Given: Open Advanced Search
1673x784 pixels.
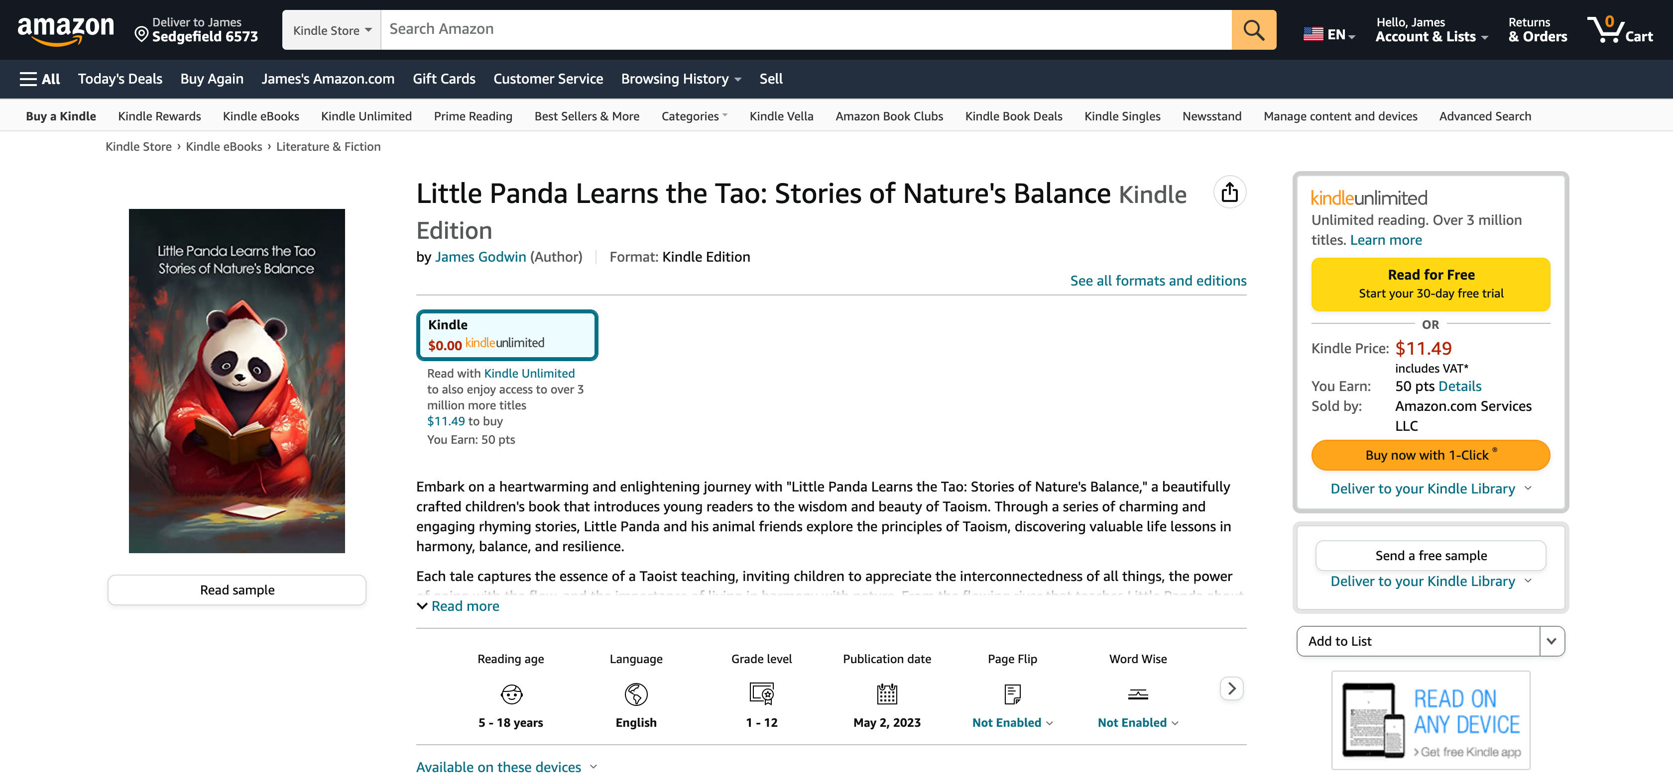Looking at the screenshot, I should (x=1485, y=116).
